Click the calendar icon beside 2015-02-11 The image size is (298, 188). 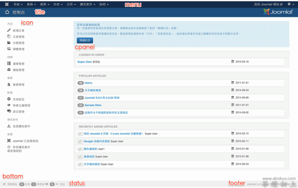tap(232, 141)
